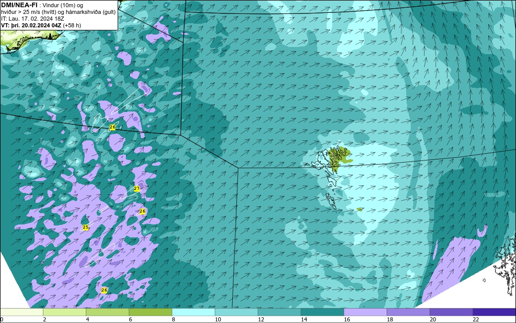Screen dimensions: 516x323
Task: Select the purple 18–20 legend swatch
Action: tap(408, 312)
